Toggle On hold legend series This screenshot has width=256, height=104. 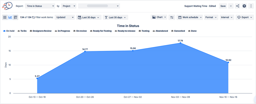[9, 31]
